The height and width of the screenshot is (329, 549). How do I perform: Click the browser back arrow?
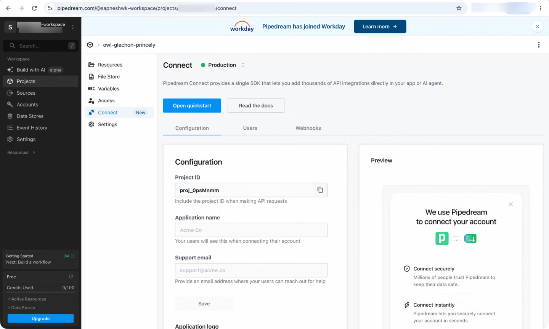point(8,8)
